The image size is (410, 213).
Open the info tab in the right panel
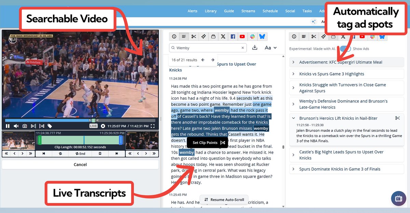(x=294, y=36)
